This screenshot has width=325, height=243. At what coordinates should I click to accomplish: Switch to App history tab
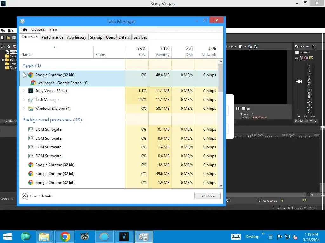point(76,37)
